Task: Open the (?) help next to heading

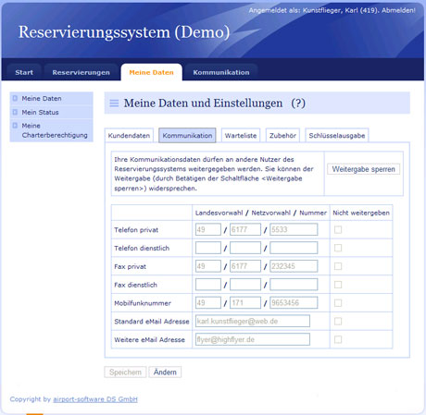Action: pos(298,103)
